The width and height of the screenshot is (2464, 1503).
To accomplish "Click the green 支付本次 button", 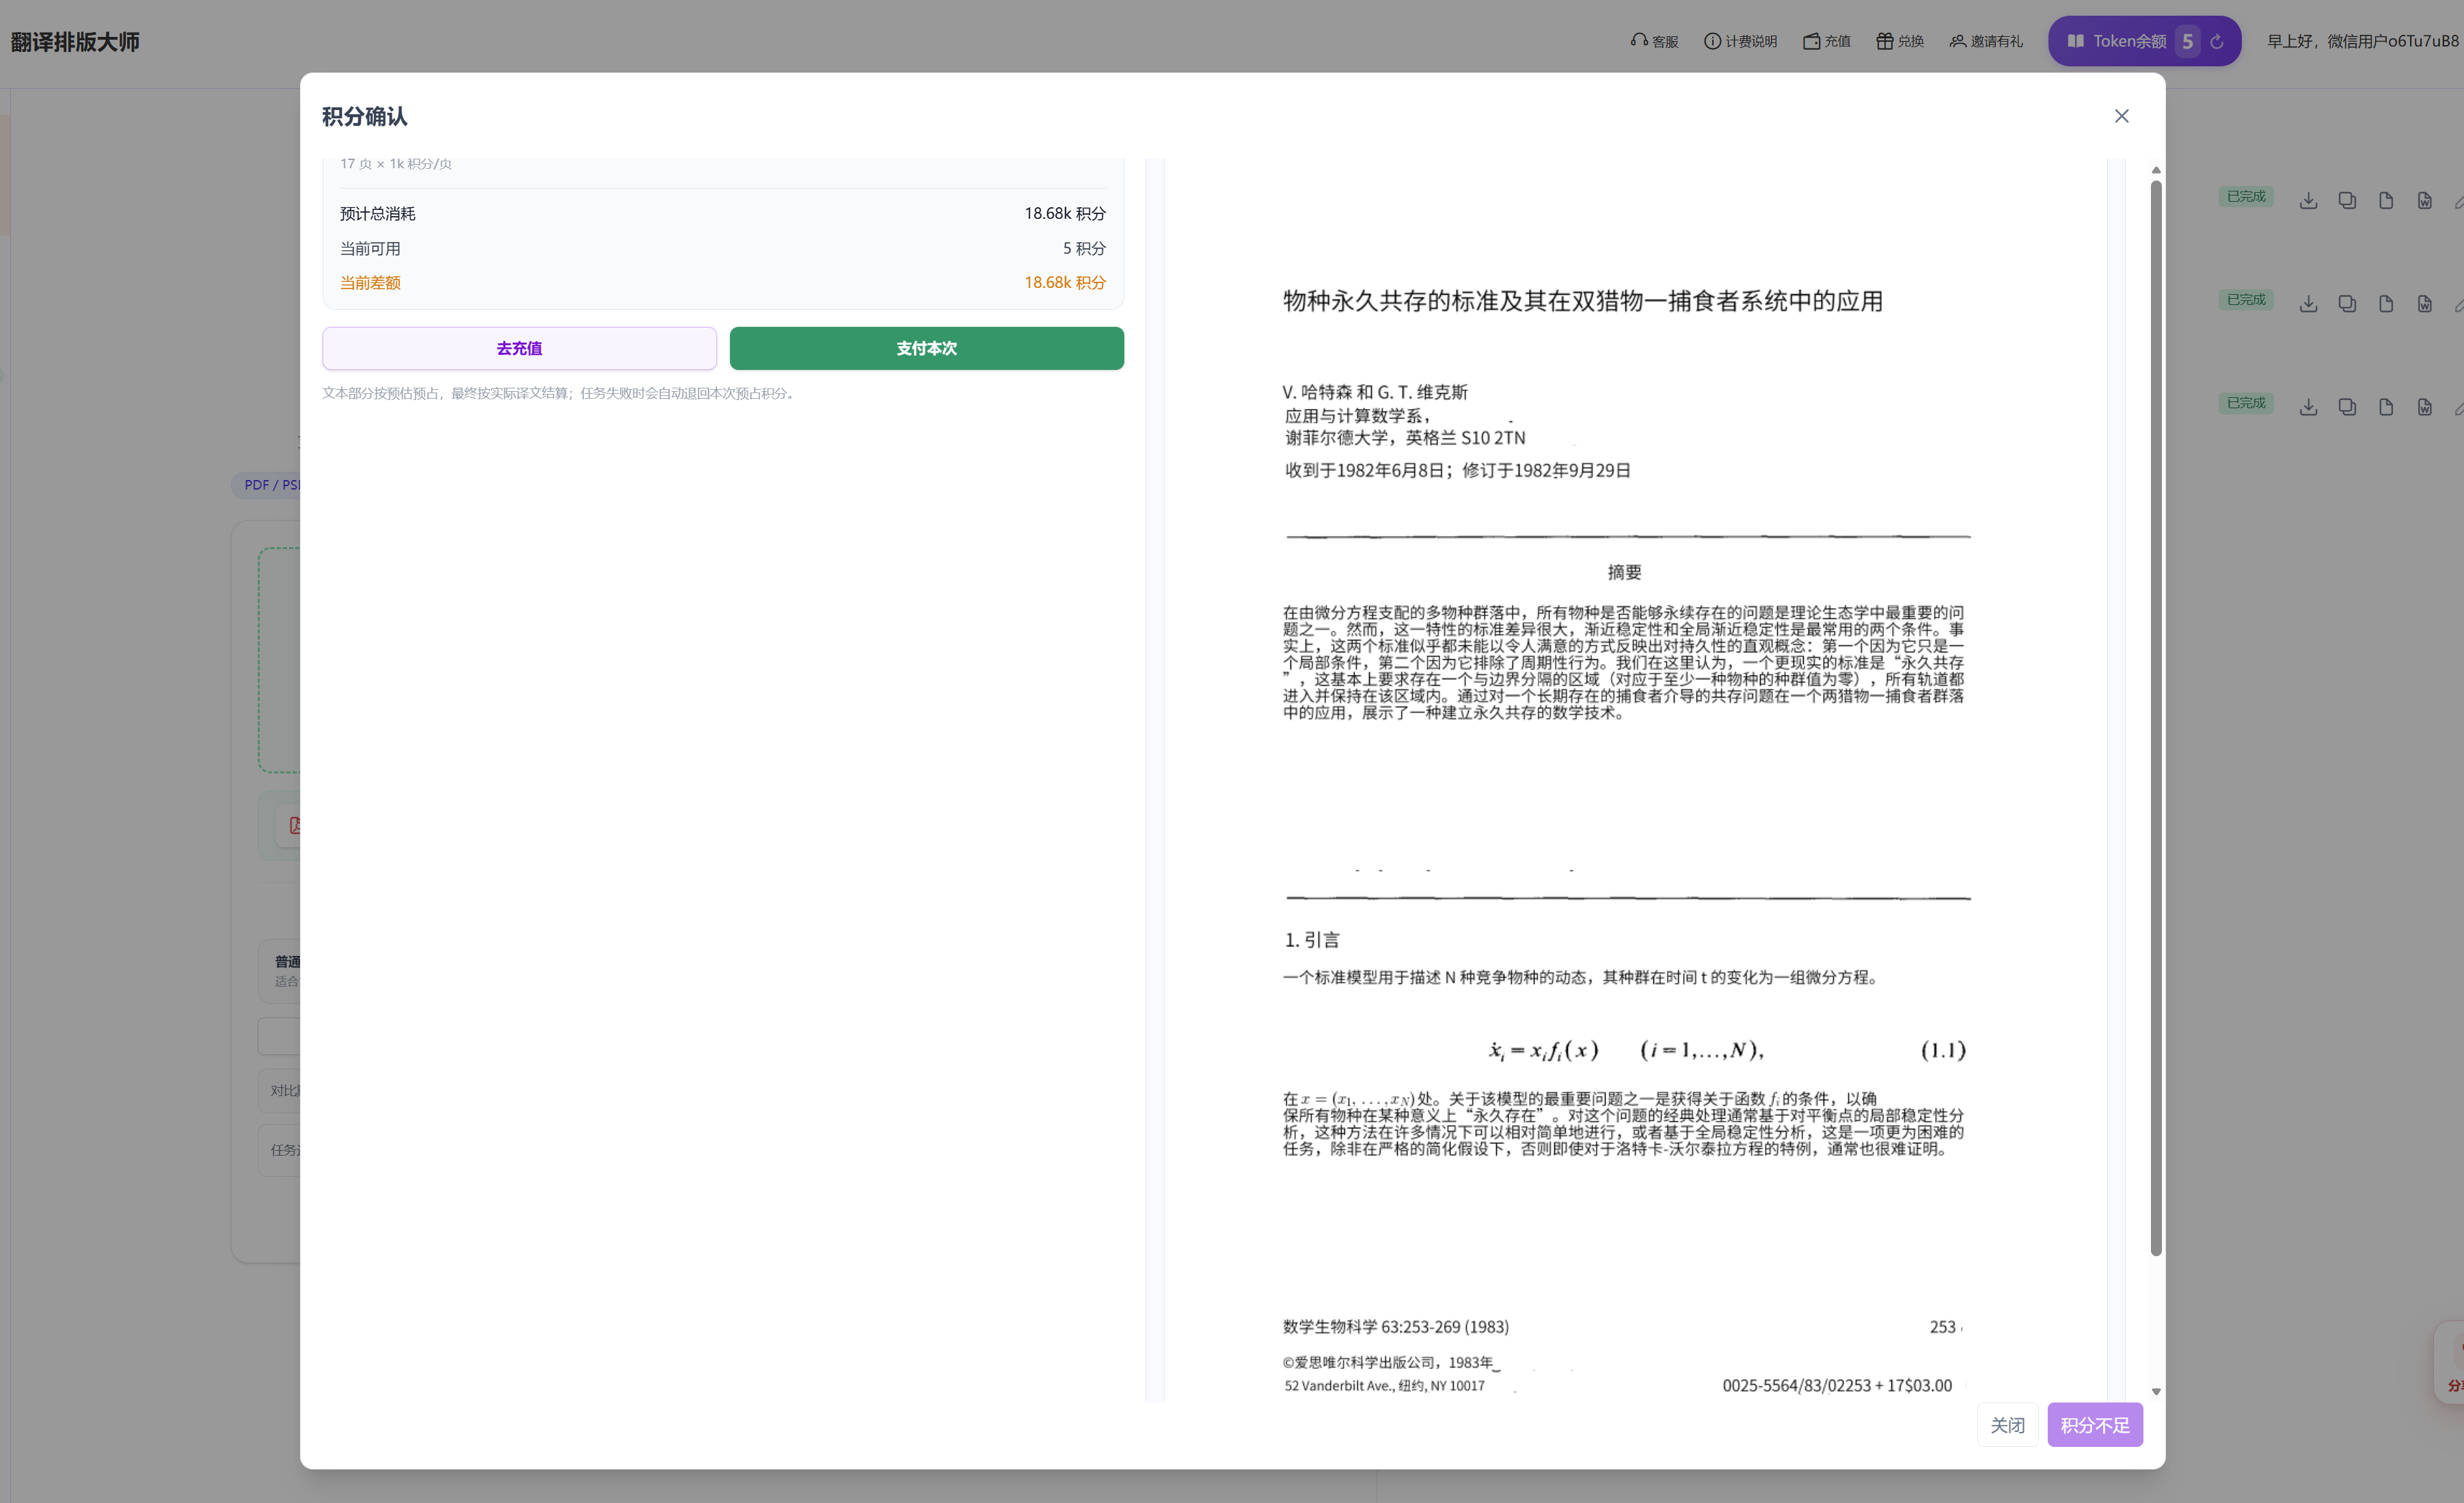I will coord(926,348).
